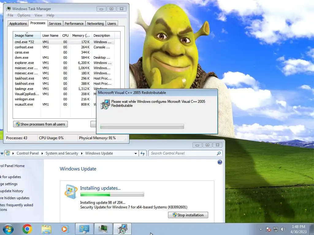
Task: Sort processes by User Name column
Action: coord(50,35)
